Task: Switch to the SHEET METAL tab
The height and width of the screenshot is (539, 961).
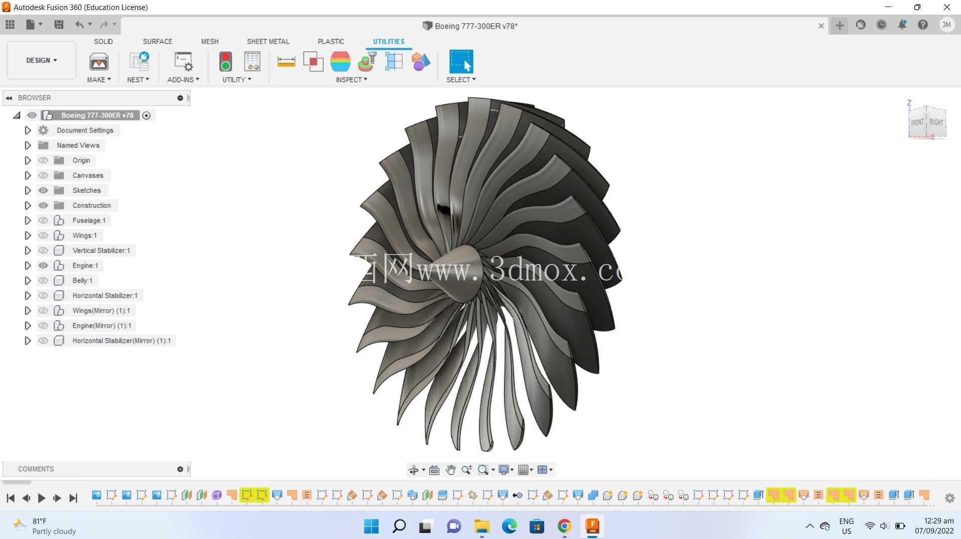Action: click(x=268, y=42)
